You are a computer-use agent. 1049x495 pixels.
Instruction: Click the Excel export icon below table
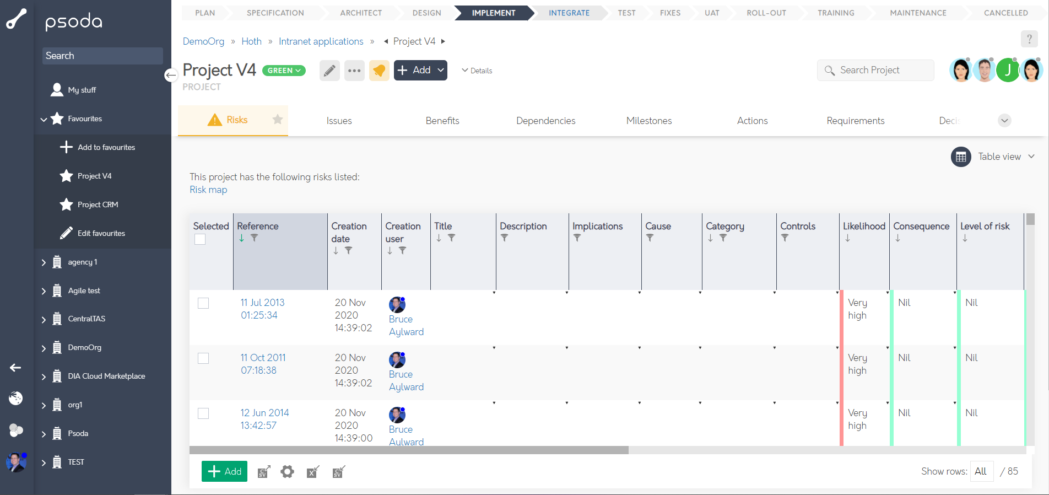pyautogui.click(x=312, y=472)
